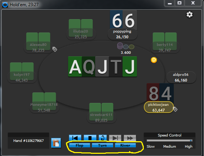Jump to the Turn
Screen dimensions: 204x156
coord(102,145)
